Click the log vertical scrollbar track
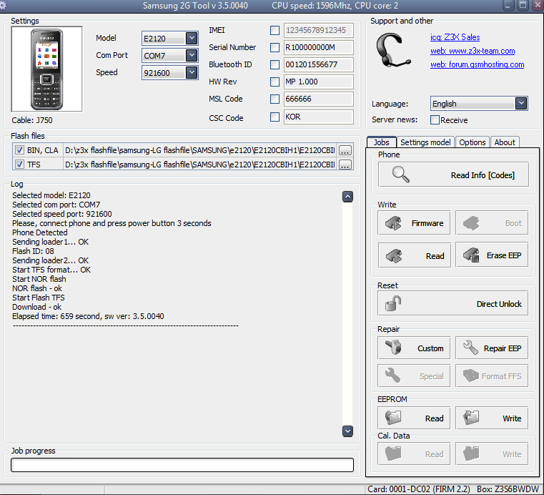 347,313
